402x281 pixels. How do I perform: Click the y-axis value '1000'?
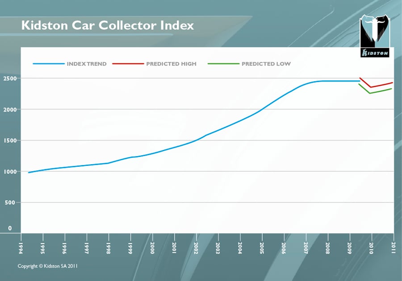tap(10, 172)
